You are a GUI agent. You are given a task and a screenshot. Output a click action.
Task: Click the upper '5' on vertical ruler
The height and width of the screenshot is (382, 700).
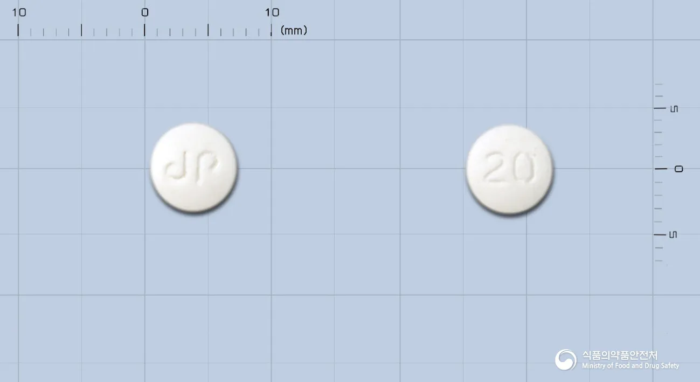click(x=673, y=109)
